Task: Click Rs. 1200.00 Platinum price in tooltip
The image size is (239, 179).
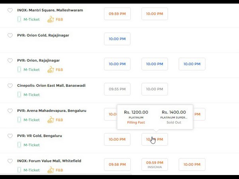Action: [x=136, y=112]
